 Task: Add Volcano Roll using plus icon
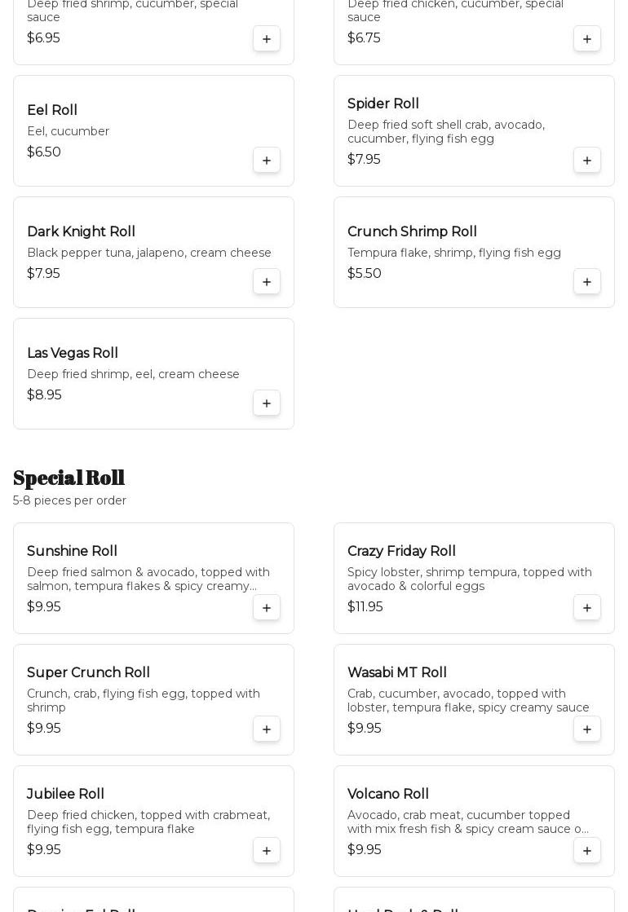(587, 851)
